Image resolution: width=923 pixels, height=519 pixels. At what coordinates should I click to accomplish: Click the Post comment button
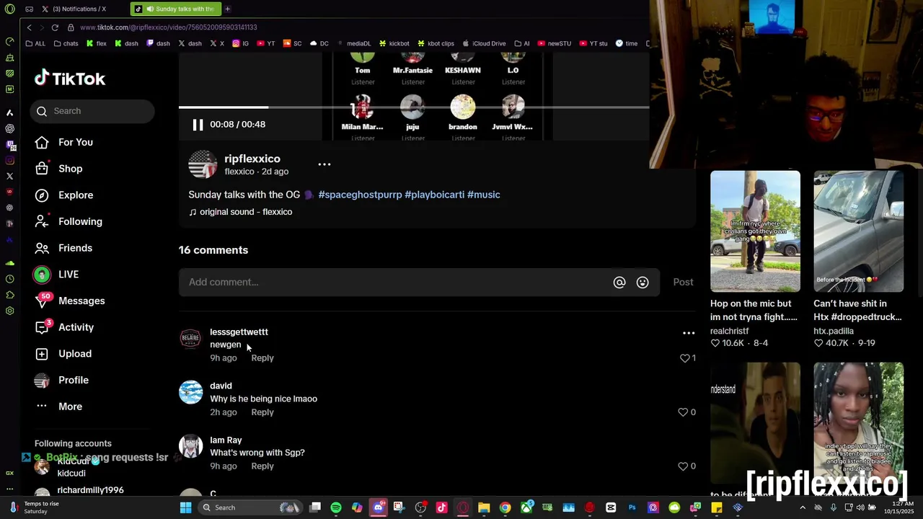(x=683, y=282)
